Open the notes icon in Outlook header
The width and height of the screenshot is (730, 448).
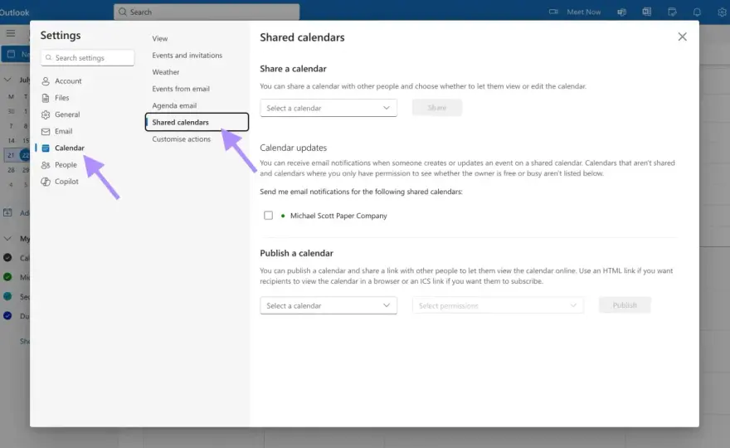[x=672, y=12]
